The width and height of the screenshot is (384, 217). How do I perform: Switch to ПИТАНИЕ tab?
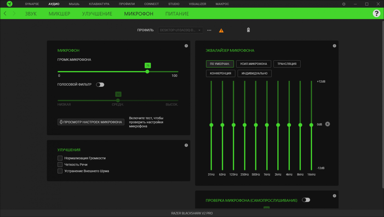coord(177,14)
